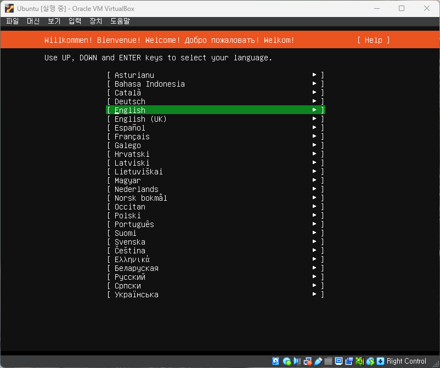Select Norsk bokmål in the language list
The height and width of the screenshot is (368, 440).
click(x=216, y=198)
